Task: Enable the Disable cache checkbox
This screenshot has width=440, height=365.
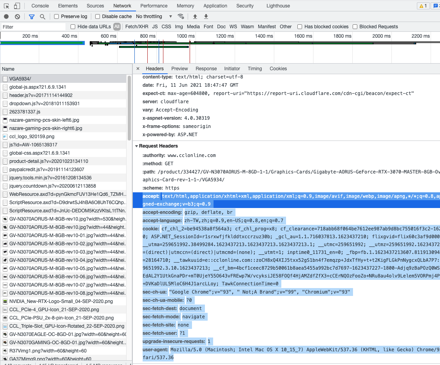Action: click(x=98, y=16)
